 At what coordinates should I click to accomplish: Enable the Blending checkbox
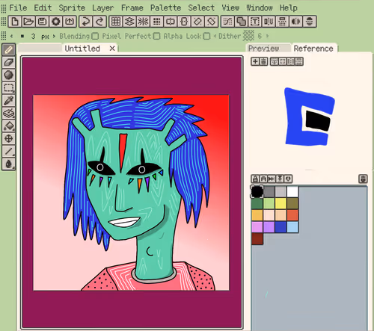[x=95, y=37]
